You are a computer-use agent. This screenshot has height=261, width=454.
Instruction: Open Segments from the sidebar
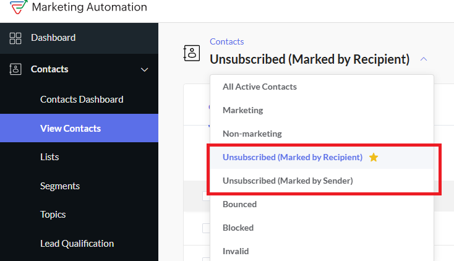(x=60, y=186)
